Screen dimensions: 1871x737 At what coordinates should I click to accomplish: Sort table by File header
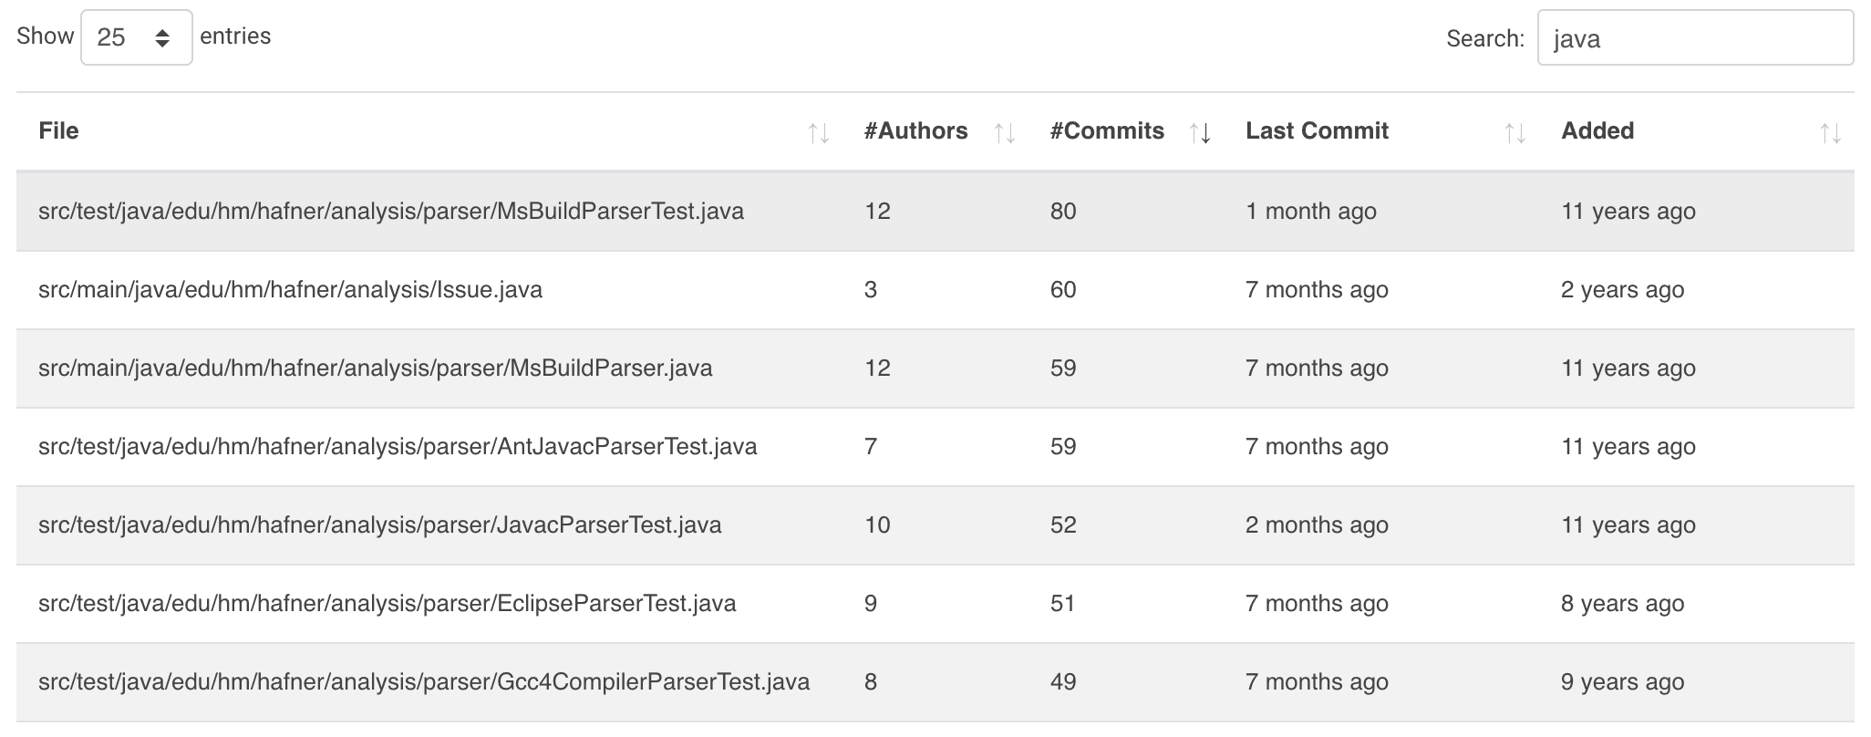pyautogui.click(x=58, y=131)
